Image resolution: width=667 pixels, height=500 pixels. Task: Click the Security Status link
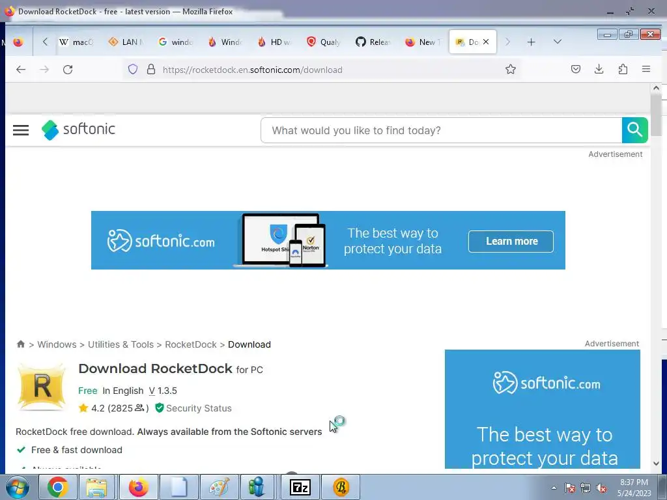199,408
